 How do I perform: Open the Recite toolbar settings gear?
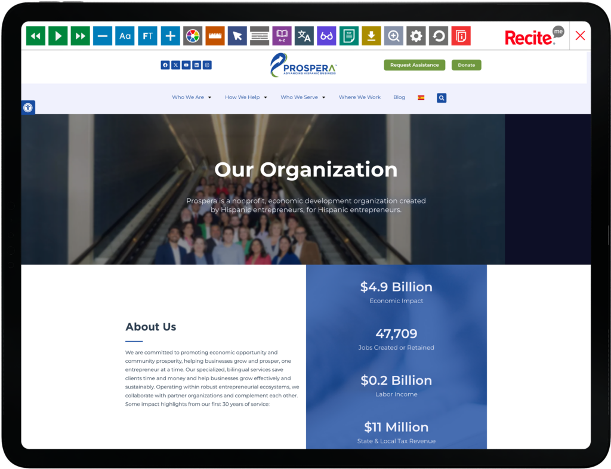pyautogui.click(x=416, y=36)
